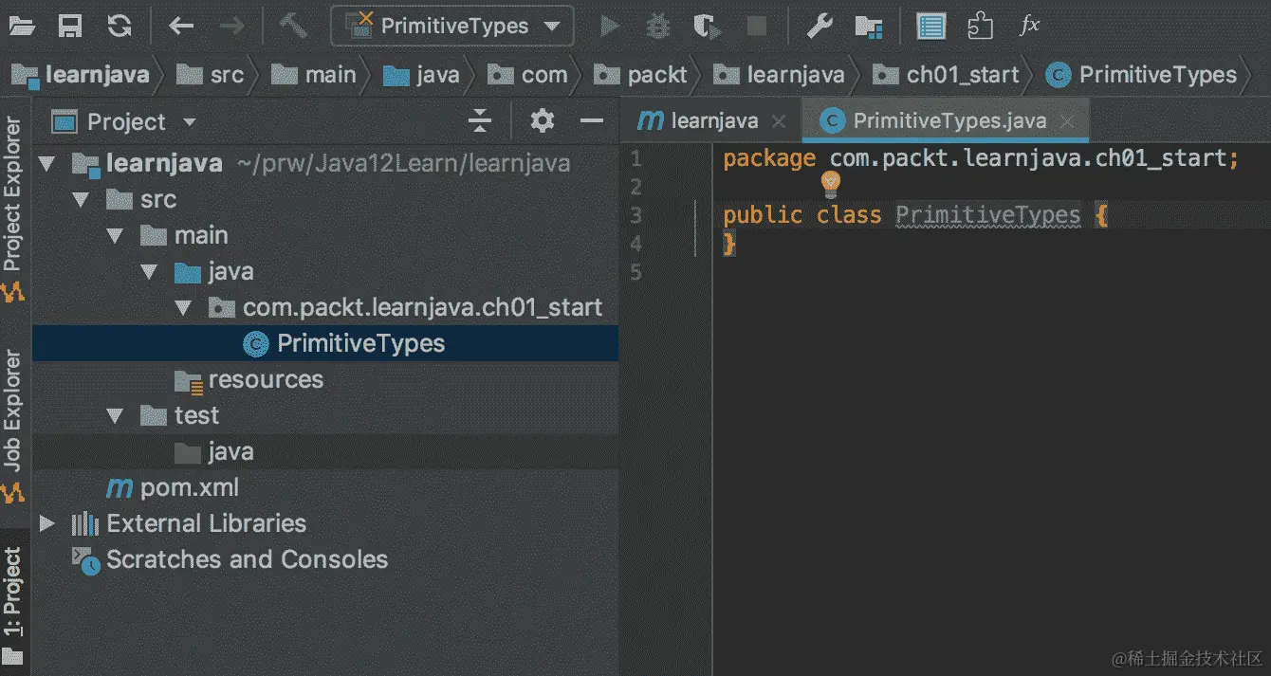Collapse the test folder arrow
Screen dimensions: 1271x676
pos(115,416)
